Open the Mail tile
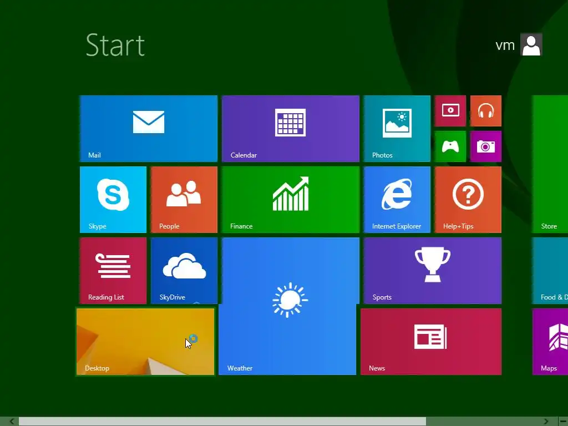The height and width of the screenshot is (426, 568). (149, 129)
